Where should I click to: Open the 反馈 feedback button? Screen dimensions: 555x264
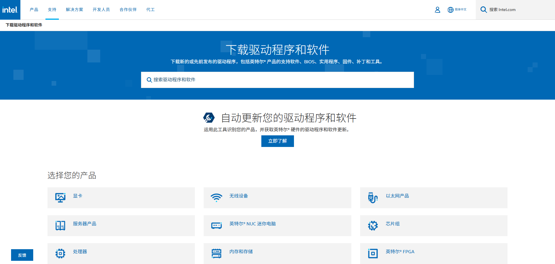[x=22, y=255]
